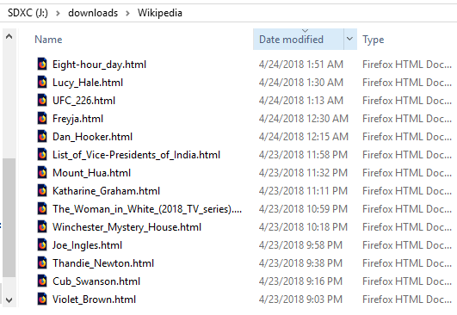Click the UFC_226.html file icon
This screenshot has width=457, height=315.
pyautogui.click(x=42, y=100)
